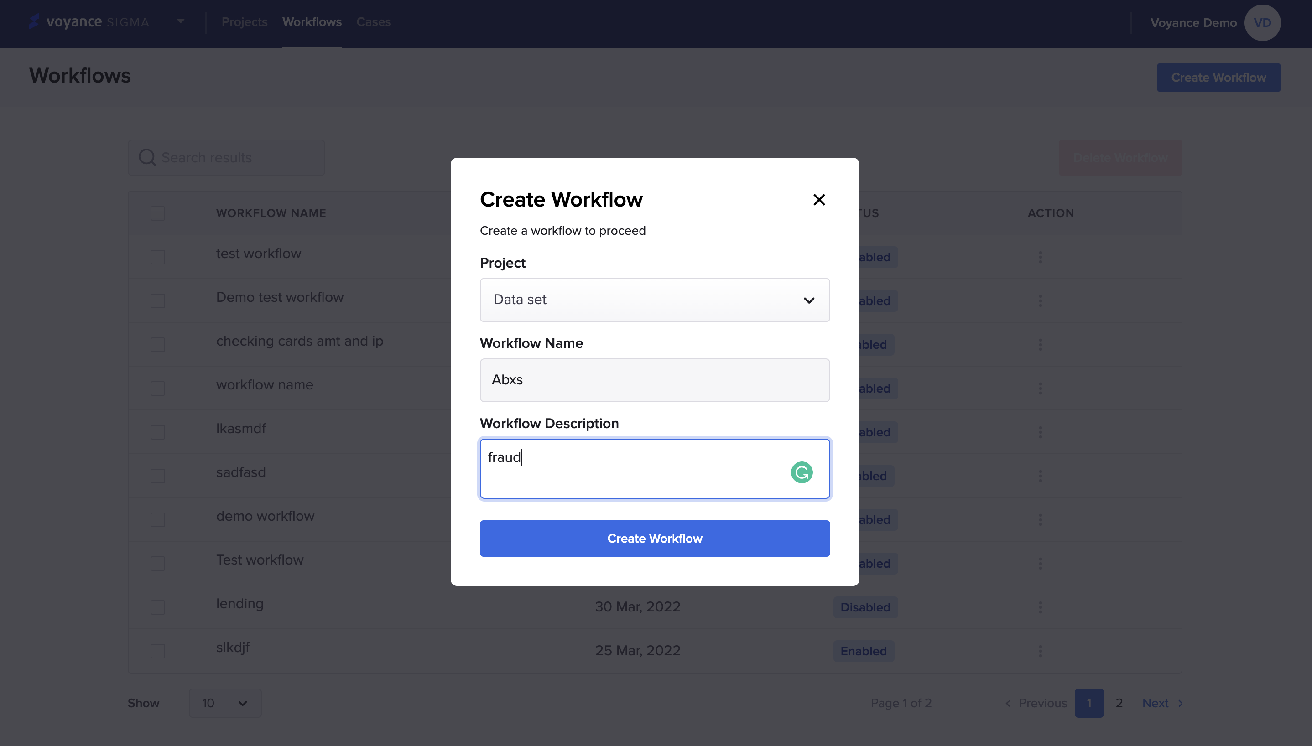Open the action menu for Test workflow row
Viewport: 1312px width, 746px height.
click(x=1041, y=564)
